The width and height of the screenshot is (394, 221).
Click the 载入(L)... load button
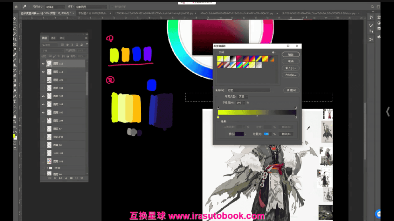tap(290, 68)
